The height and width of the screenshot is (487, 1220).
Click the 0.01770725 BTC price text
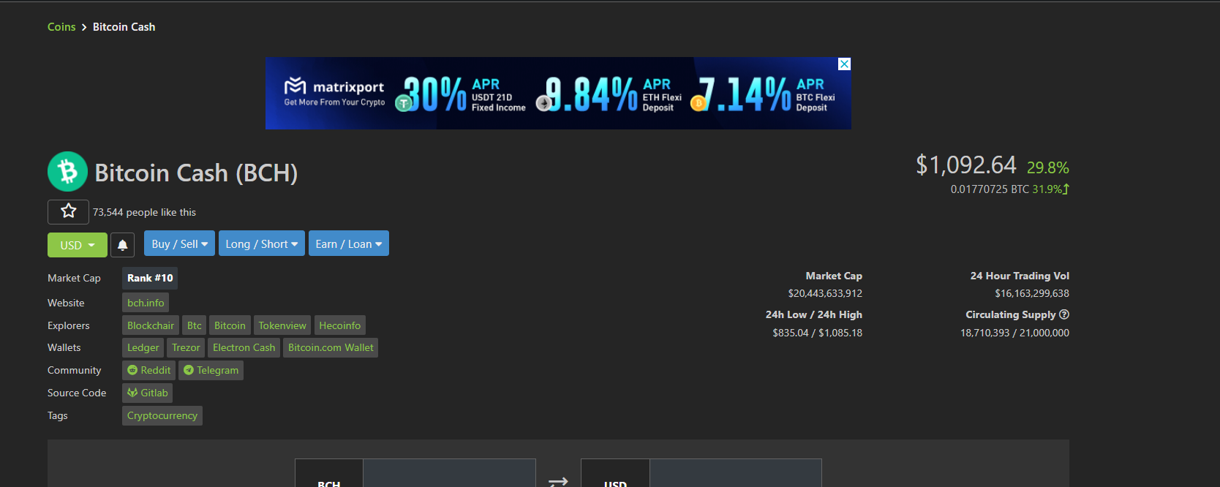click(x=990, y=189)
